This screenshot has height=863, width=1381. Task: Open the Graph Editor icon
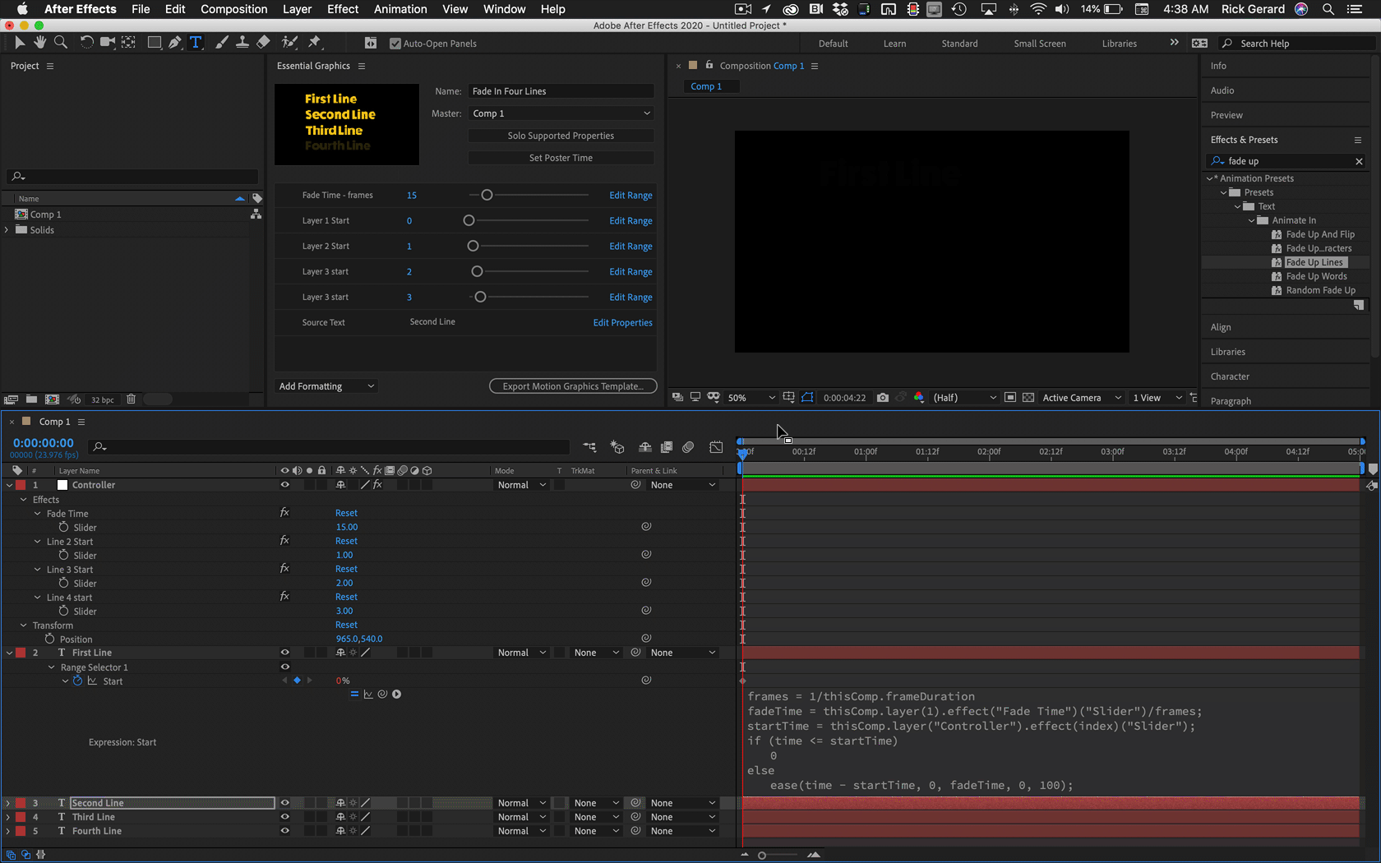click(x=716, y=447)
